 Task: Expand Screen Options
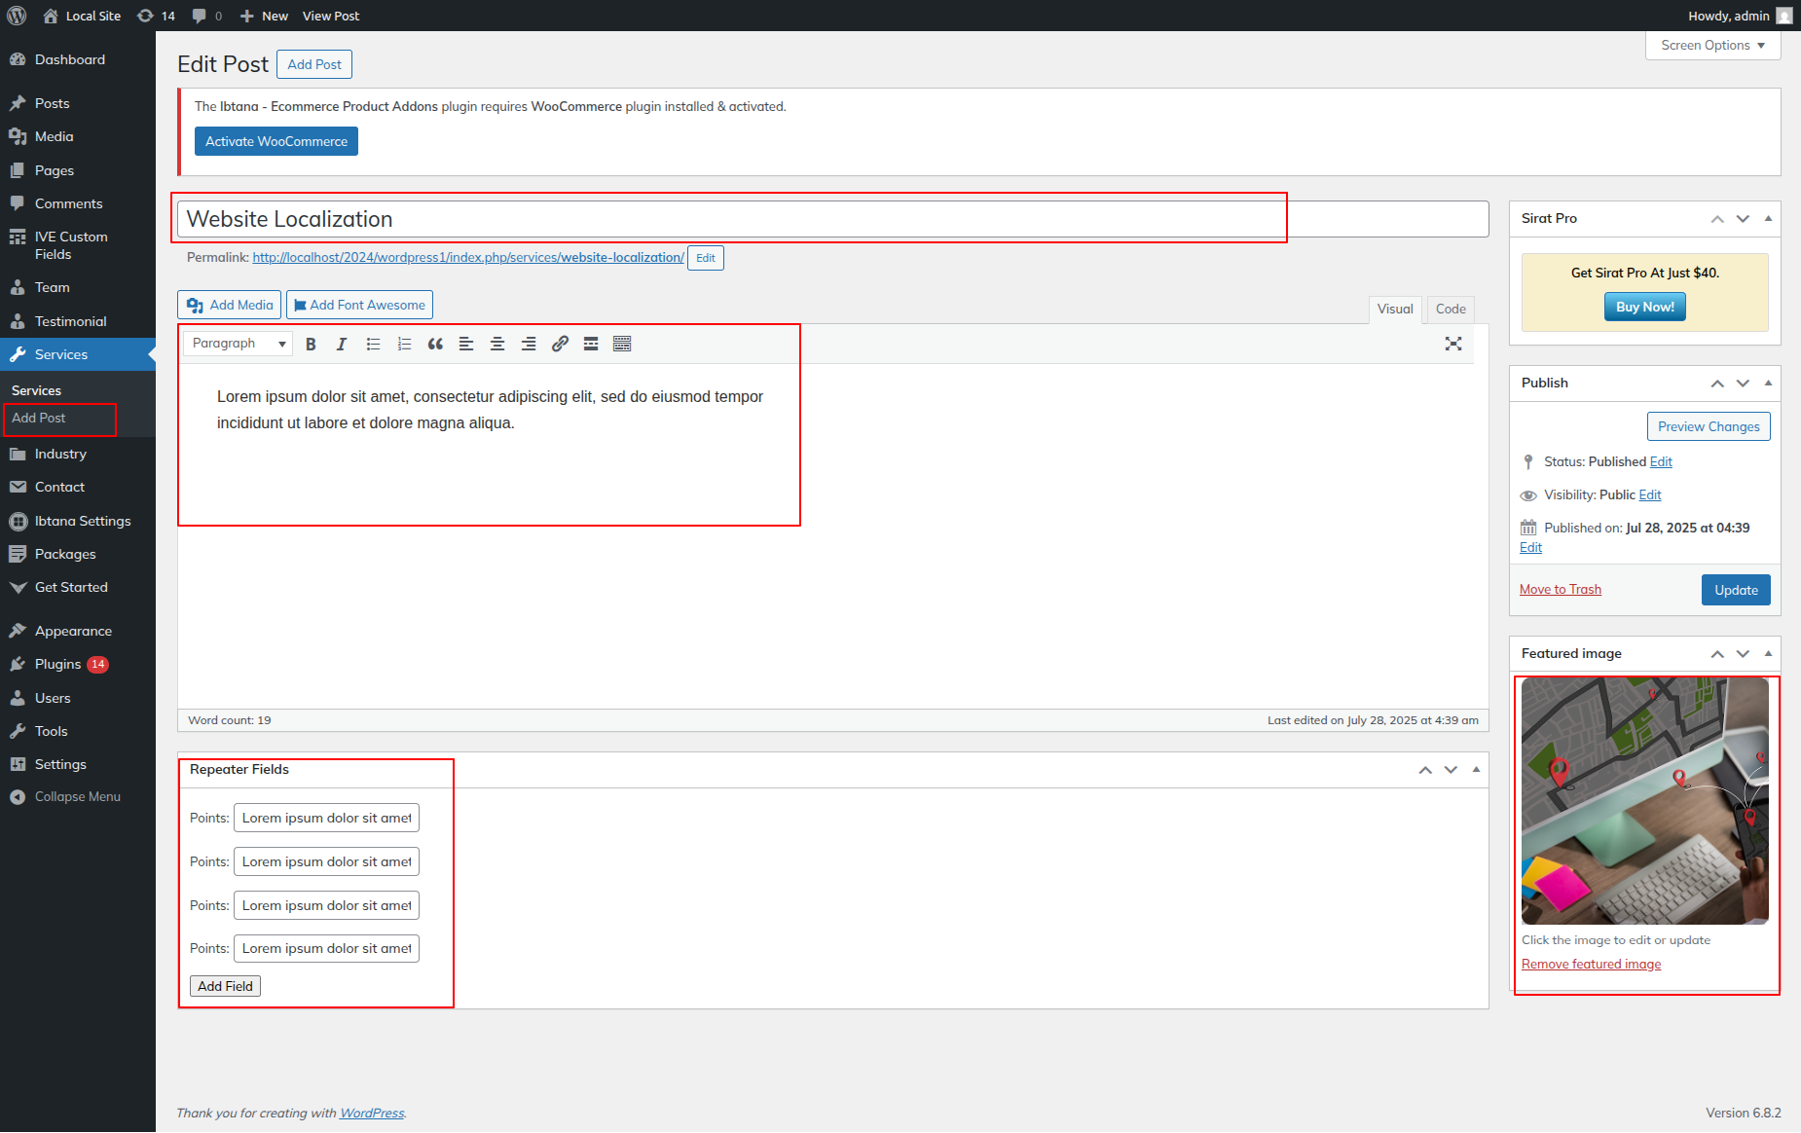(1712, 46)
